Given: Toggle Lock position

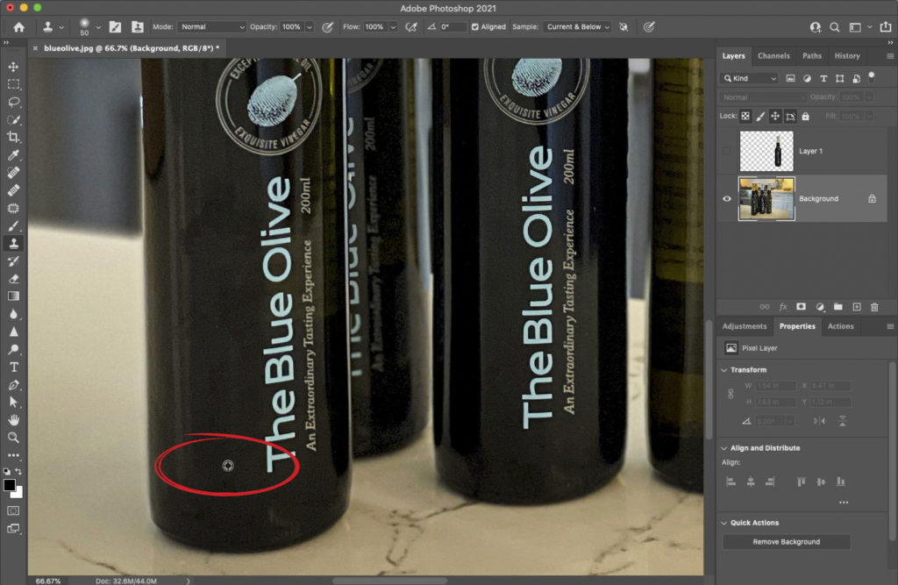Looking at the screenshot, I should pyautogui.click(x=775, y=117).
